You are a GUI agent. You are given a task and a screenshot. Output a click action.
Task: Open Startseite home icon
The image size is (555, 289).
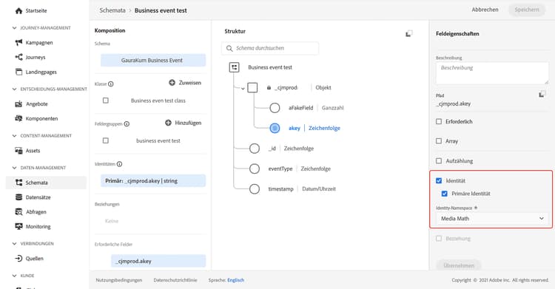[x=18, y=10]
